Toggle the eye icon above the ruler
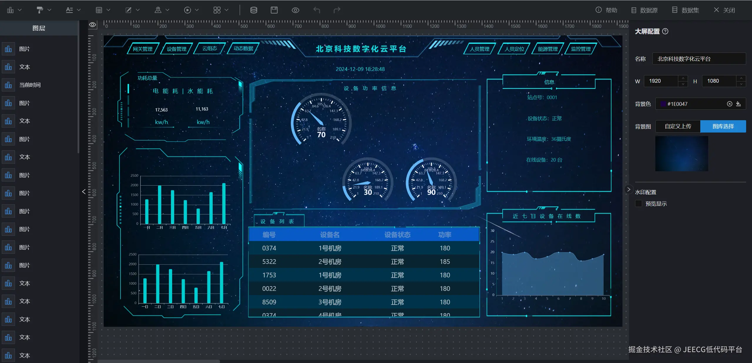Image resolution: width=752 pixels, height=363 pixels. click(93, 25)
